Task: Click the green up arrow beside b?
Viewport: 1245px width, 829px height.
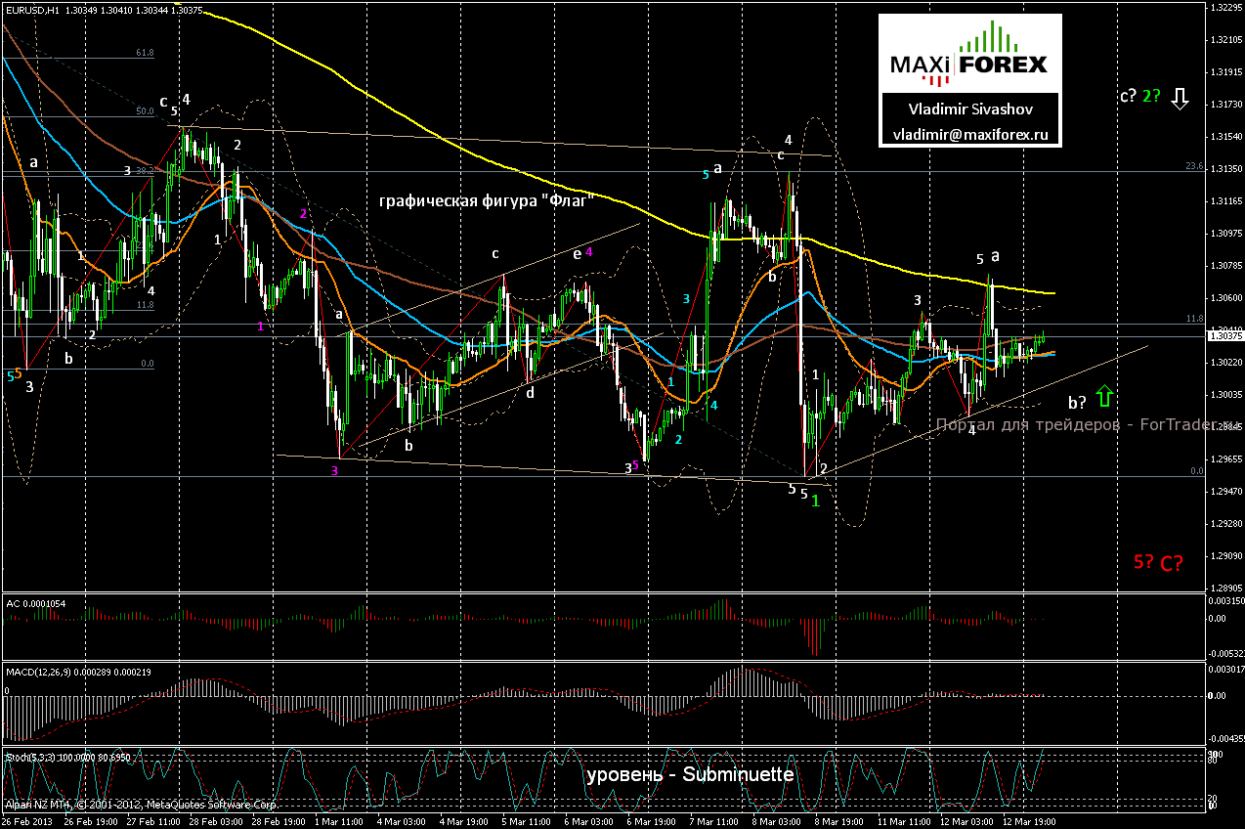Action: 1104,397
